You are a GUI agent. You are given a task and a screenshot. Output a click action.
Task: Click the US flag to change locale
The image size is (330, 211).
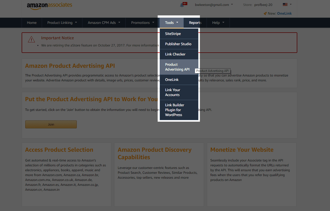[285, 4]
